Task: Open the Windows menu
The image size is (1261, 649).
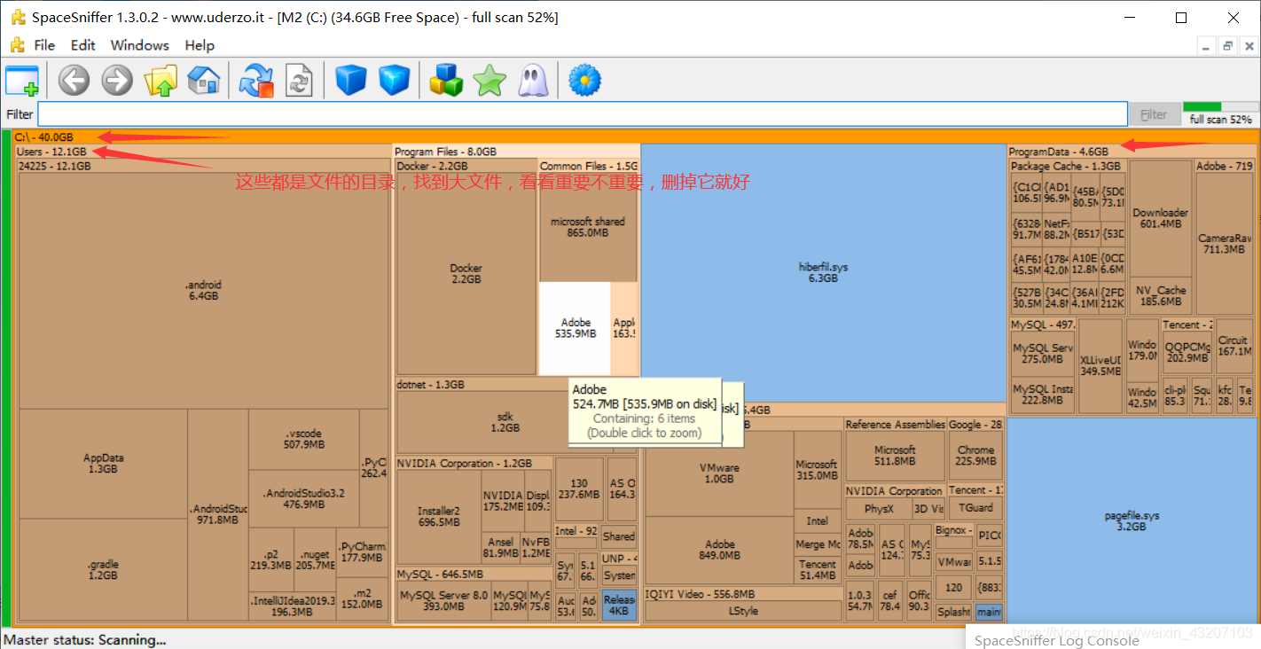Action: point(139,45)
